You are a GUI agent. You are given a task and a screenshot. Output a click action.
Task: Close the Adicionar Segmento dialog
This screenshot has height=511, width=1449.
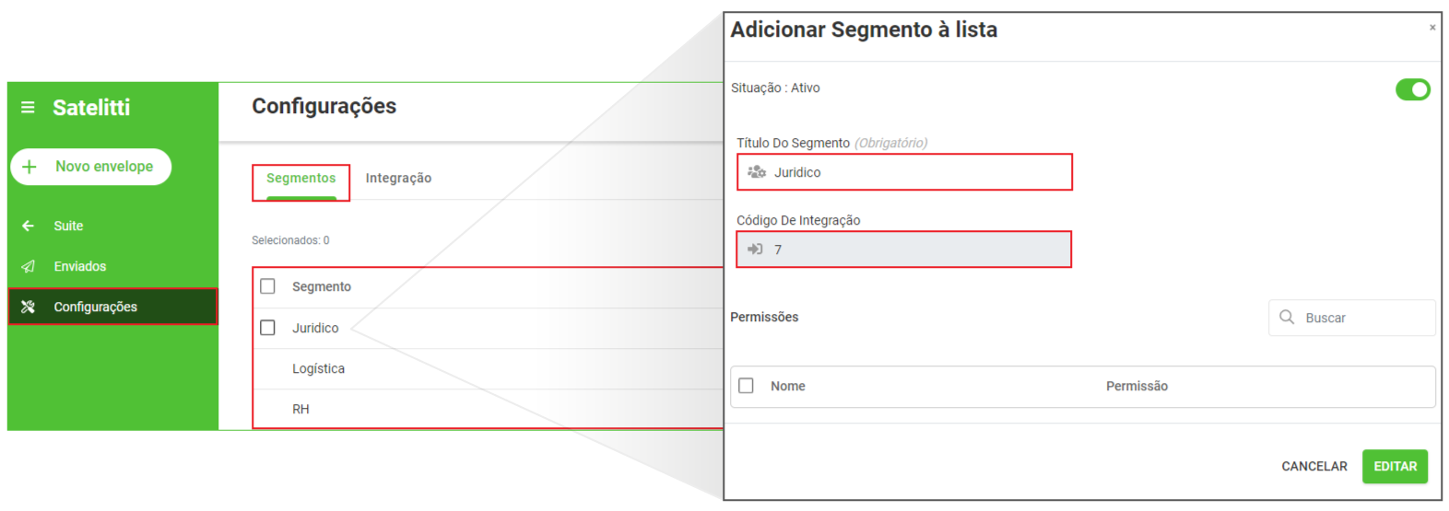(1432, 28)
